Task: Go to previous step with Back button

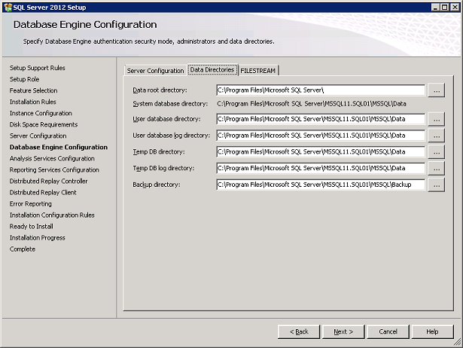Action: 299,331
